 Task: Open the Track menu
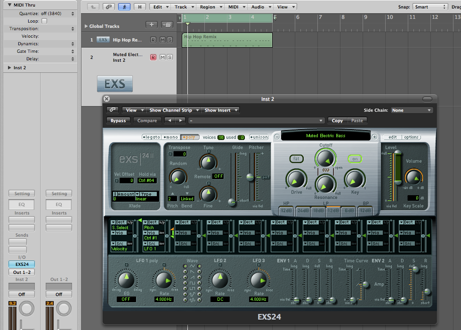coord(184,7)
